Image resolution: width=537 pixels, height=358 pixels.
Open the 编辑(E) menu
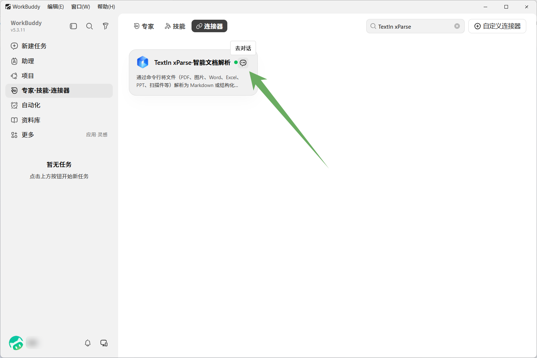tap(55, 7)
